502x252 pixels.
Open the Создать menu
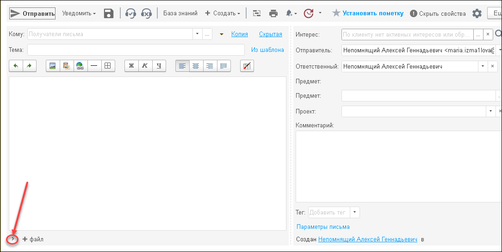(223, 13)
